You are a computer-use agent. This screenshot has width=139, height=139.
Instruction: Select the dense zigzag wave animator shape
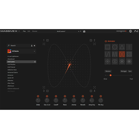115,54
